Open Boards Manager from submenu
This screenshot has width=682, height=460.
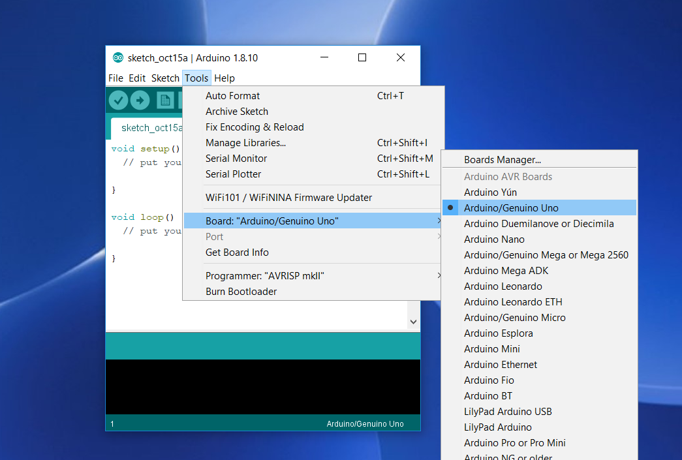pyautogui.click(x=539, y=160)
